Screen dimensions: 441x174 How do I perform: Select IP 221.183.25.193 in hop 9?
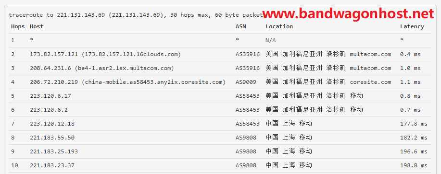pyautogui.click(x=54, y=151)
